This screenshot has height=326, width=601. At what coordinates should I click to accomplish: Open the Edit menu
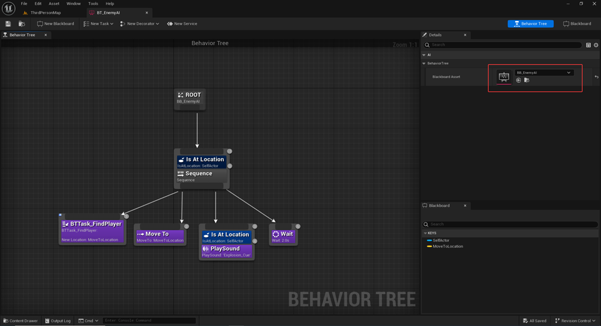[x=38, y=4]
